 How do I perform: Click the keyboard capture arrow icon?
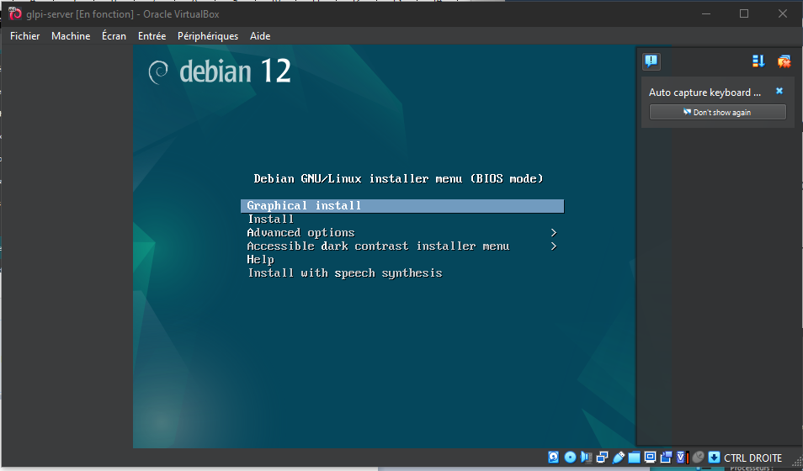tap(714, 458)
